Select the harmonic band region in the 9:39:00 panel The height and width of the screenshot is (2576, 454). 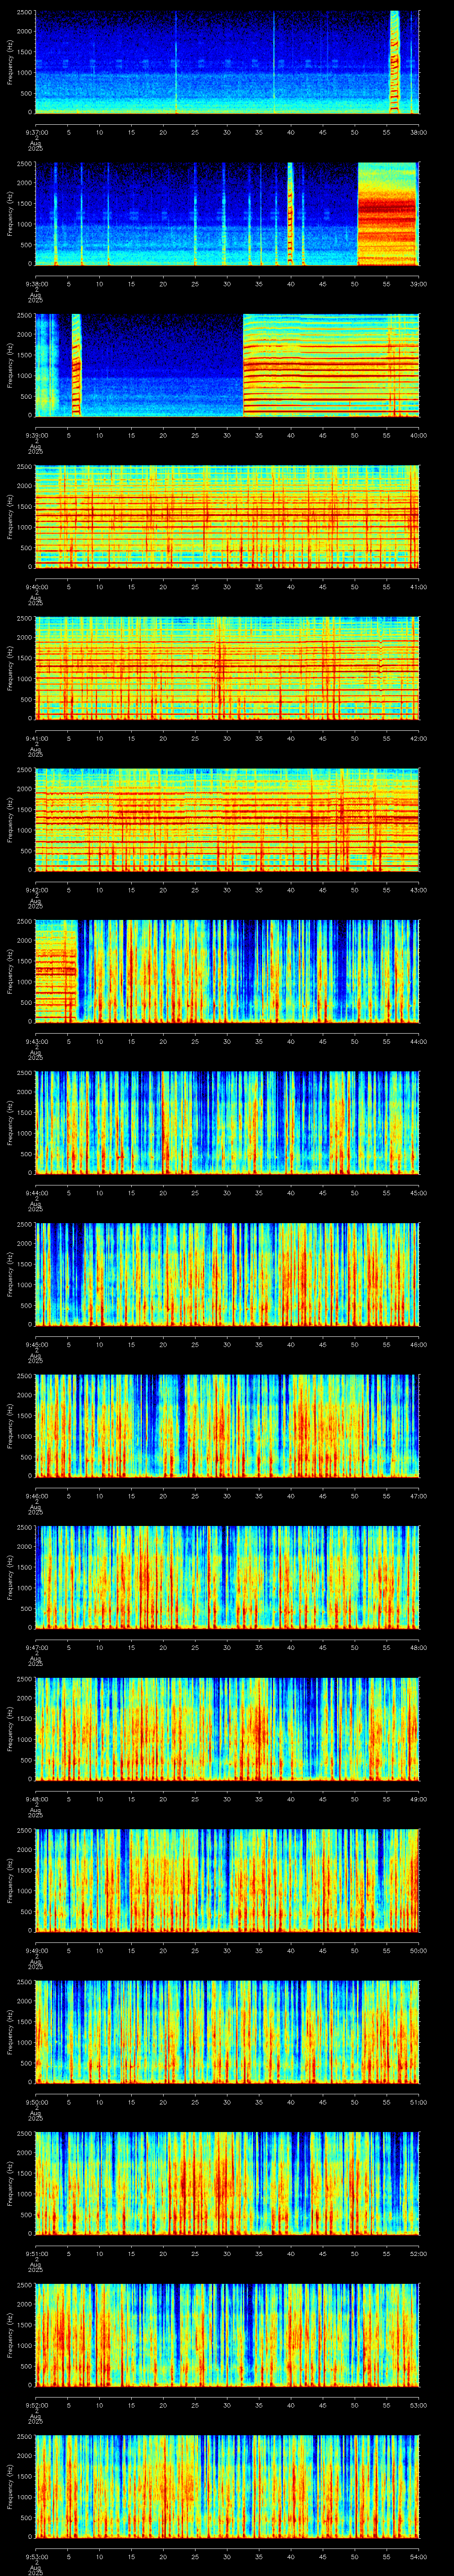(x=330, y=365)
